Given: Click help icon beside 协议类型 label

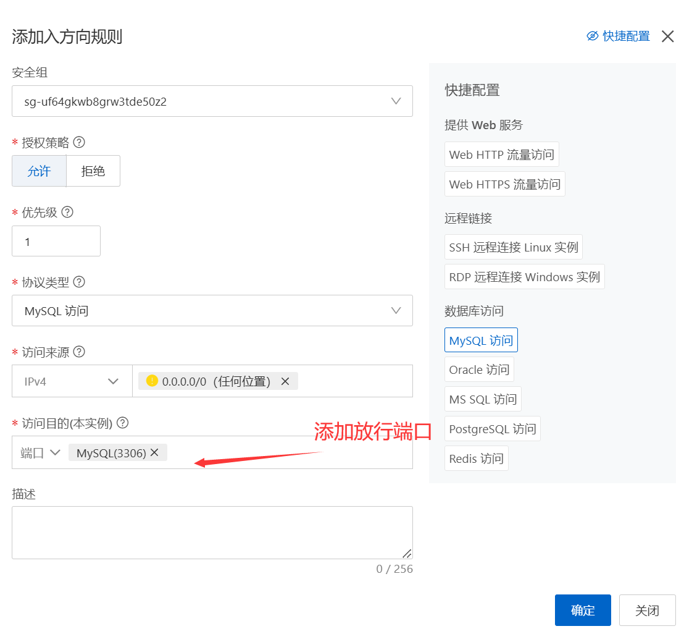Looking at the screenshot, I should pos(79,282).
